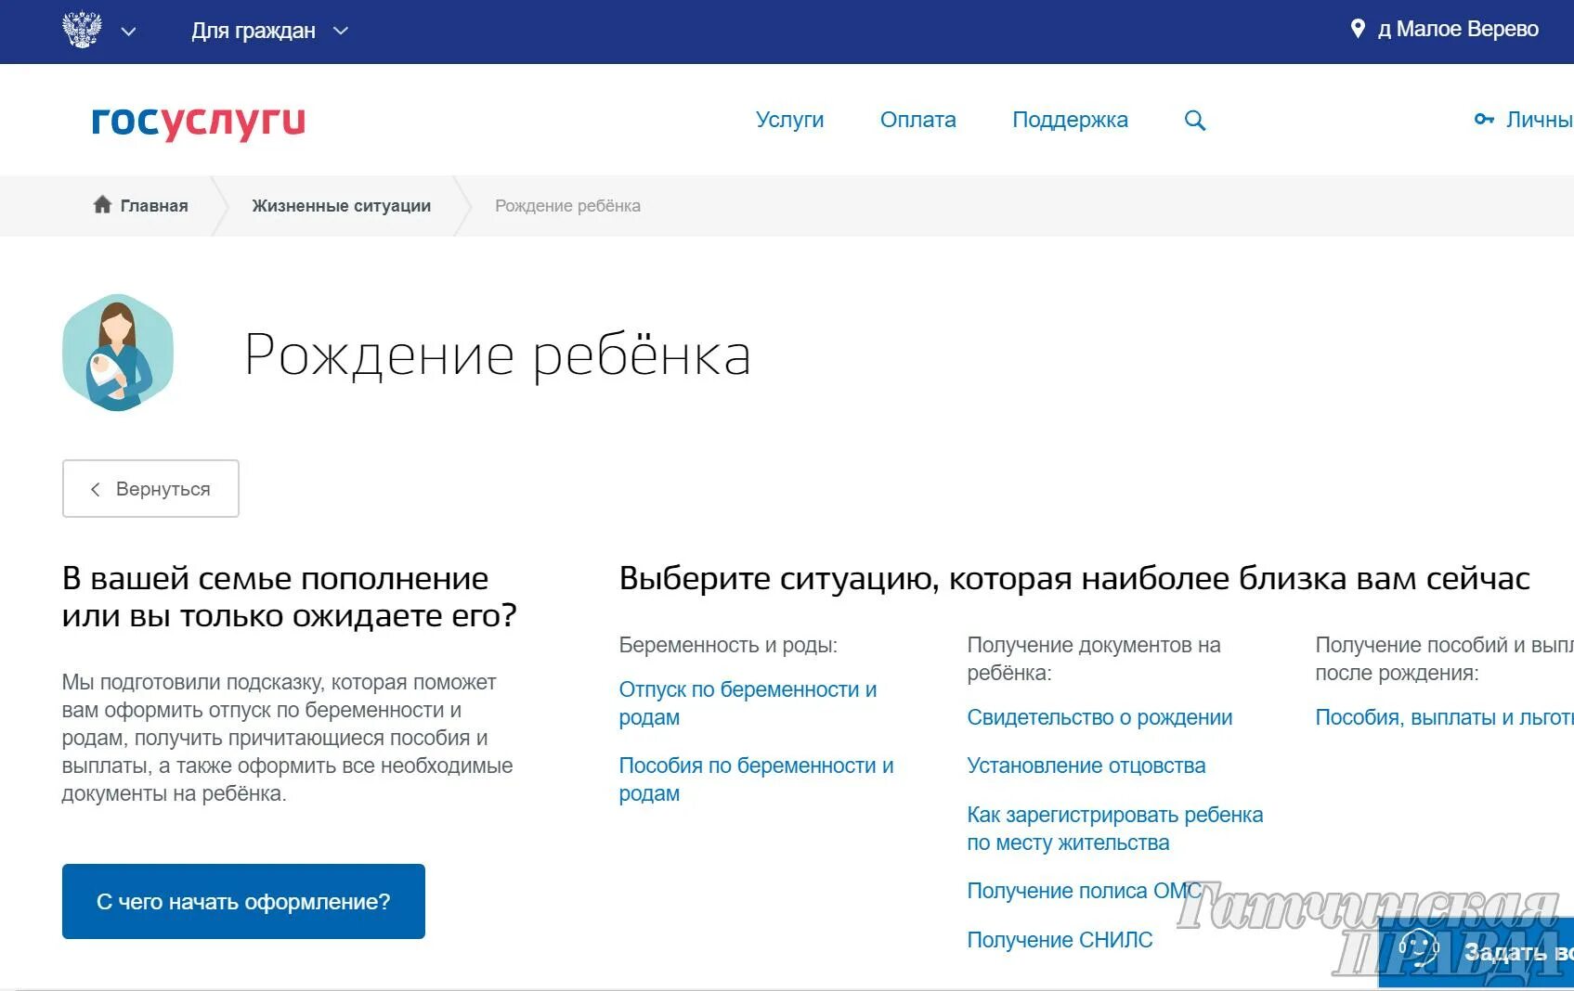The image size is (1574, 991).
Task: Go to 'Главная' breadcrumb
Action: click(154, 206)
